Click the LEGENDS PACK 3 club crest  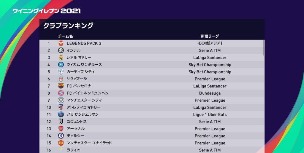61,43
